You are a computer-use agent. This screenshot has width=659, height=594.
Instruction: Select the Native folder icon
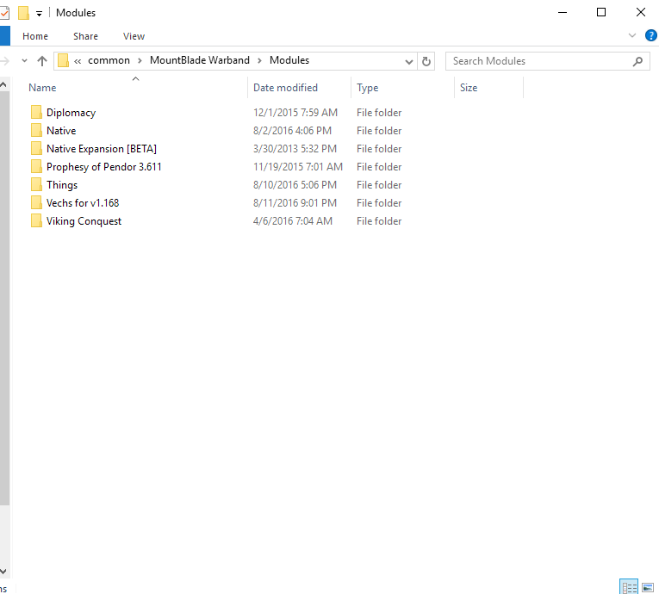36,130
